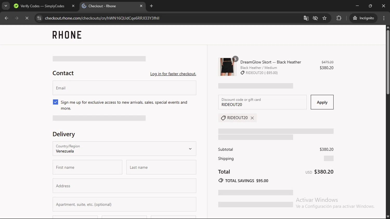Remove the RIDEOUT20 discount tag
This screenshot has height=219, width=390.
[252, 118]
